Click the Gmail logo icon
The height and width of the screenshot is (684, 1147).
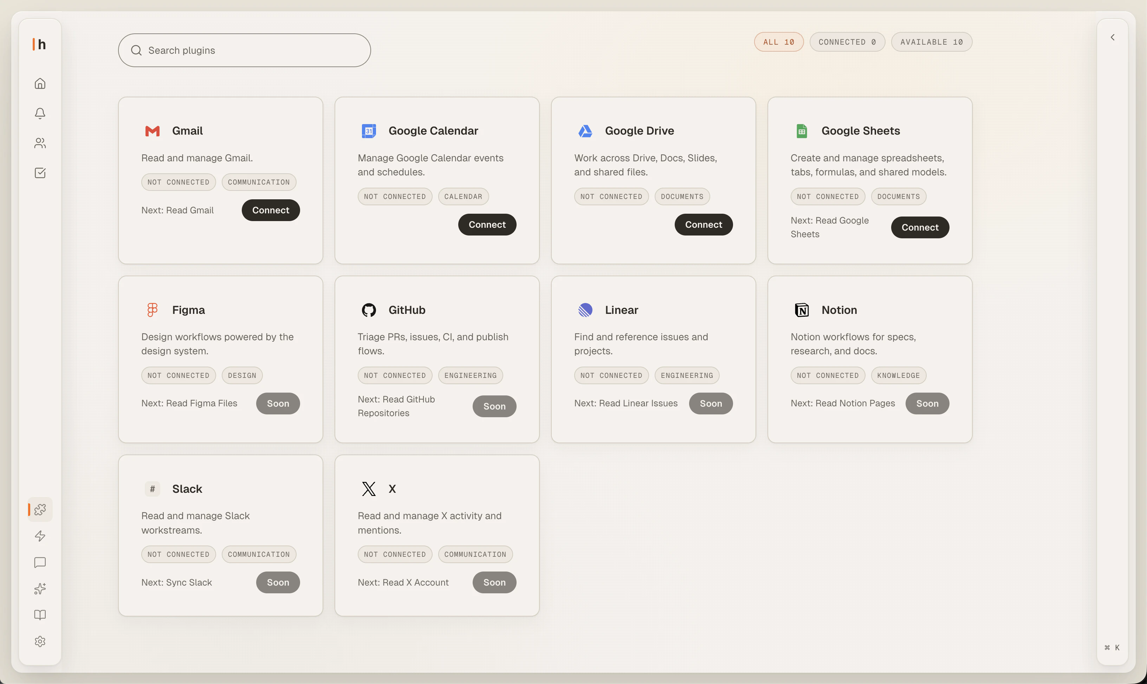pos(153,131)
